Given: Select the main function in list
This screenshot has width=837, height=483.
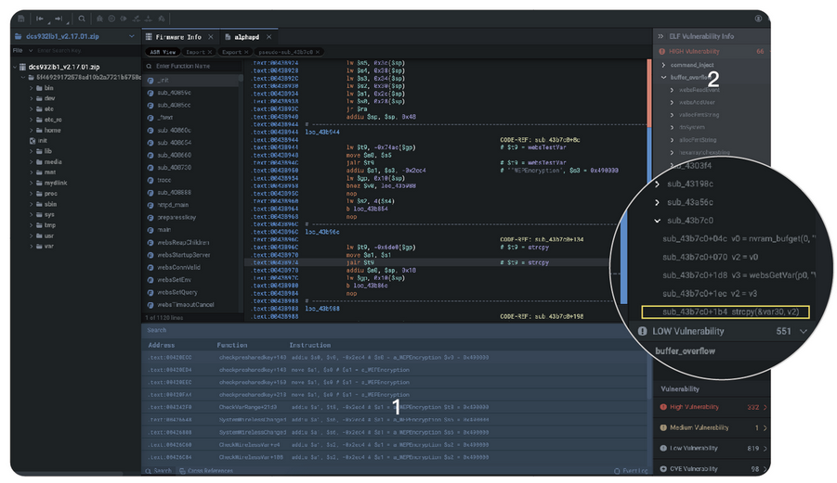Looking at the screenshot, I should [x=163, y=230].
